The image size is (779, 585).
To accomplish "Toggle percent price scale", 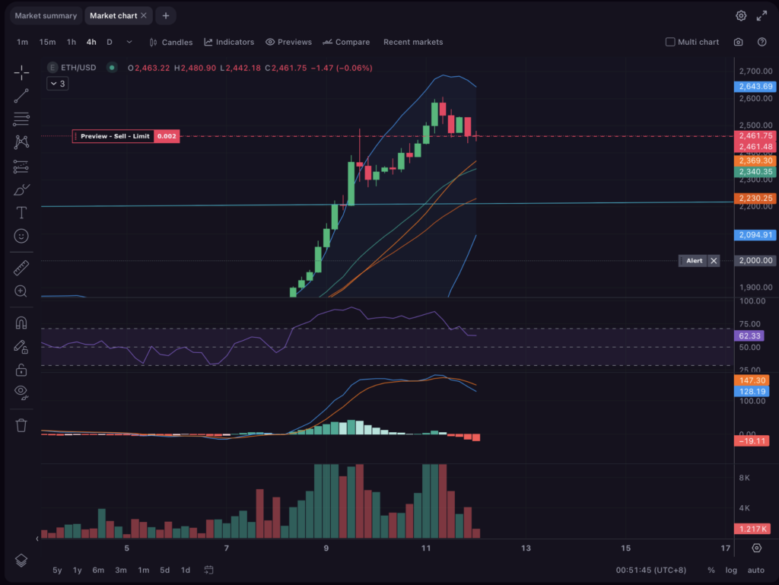I will pos(711,570).
